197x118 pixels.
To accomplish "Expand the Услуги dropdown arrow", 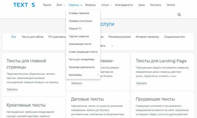I will click(111, 5).
